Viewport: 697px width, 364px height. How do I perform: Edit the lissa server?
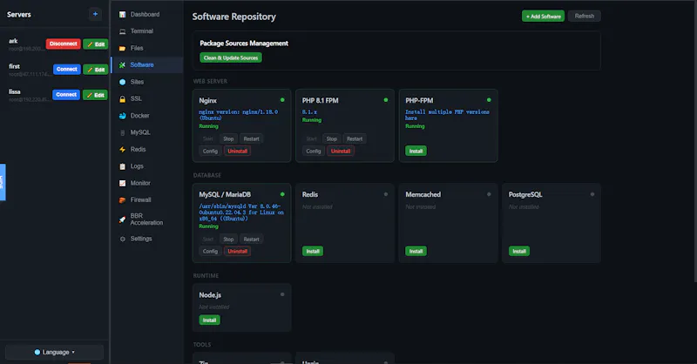[x=96, y=95]
